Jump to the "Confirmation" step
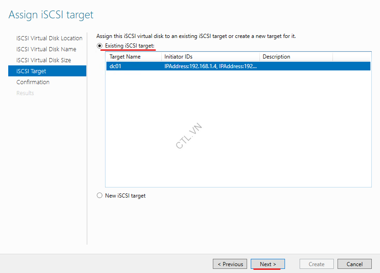 (x=33, y=82)
